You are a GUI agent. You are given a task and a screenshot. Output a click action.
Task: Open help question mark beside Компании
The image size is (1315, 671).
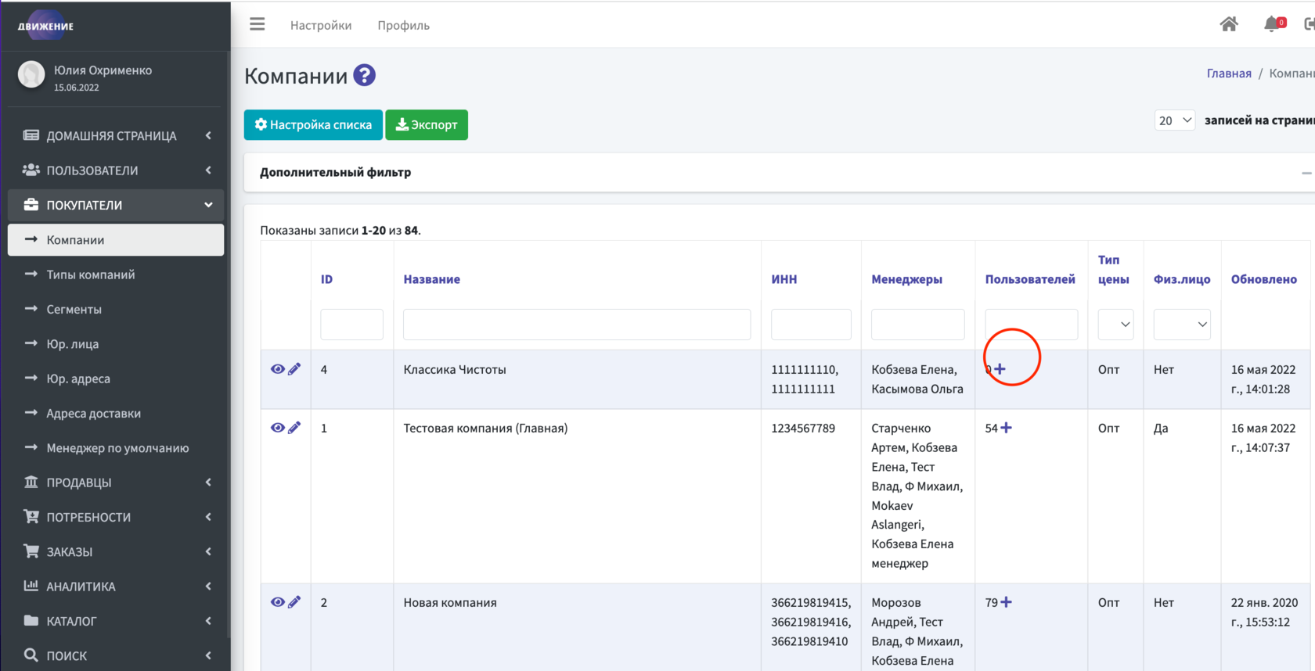coord(364,75)
